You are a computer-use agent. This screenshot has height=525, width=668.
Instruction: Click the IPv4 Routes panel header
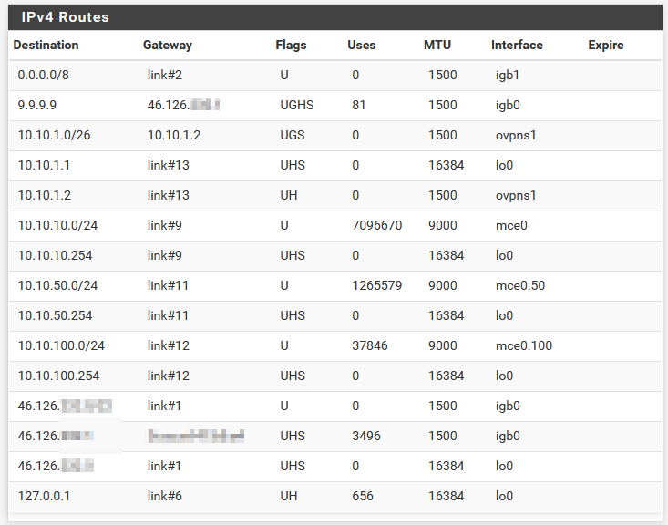pos(334,17)
